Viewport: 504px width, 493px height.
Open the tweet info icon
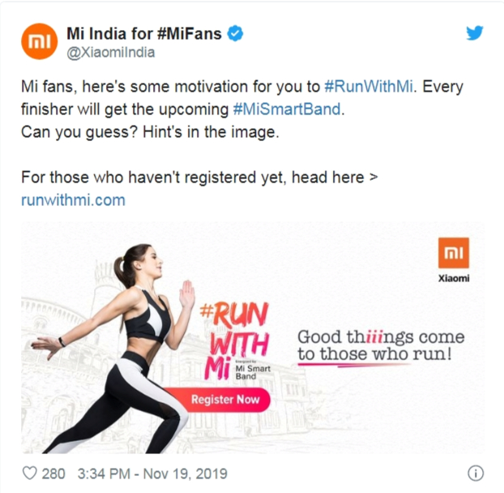476,474
